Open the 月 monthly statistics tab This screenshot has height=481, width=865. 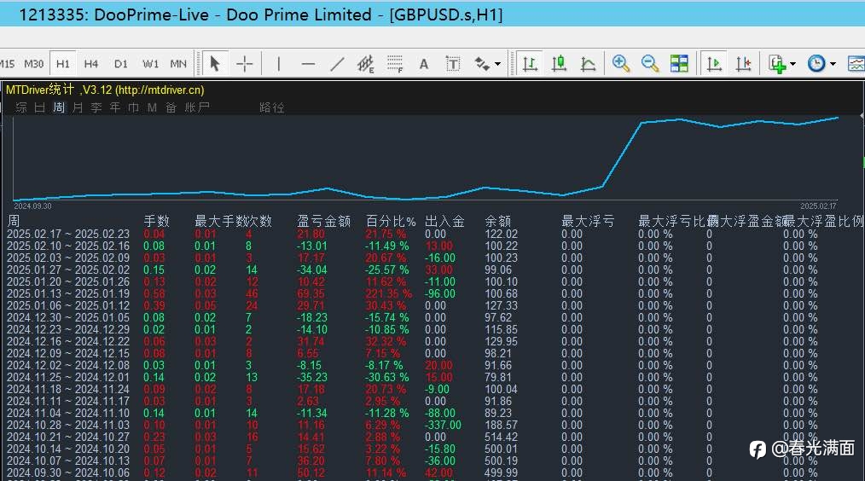pyautogui.click(x=78, y=107)
